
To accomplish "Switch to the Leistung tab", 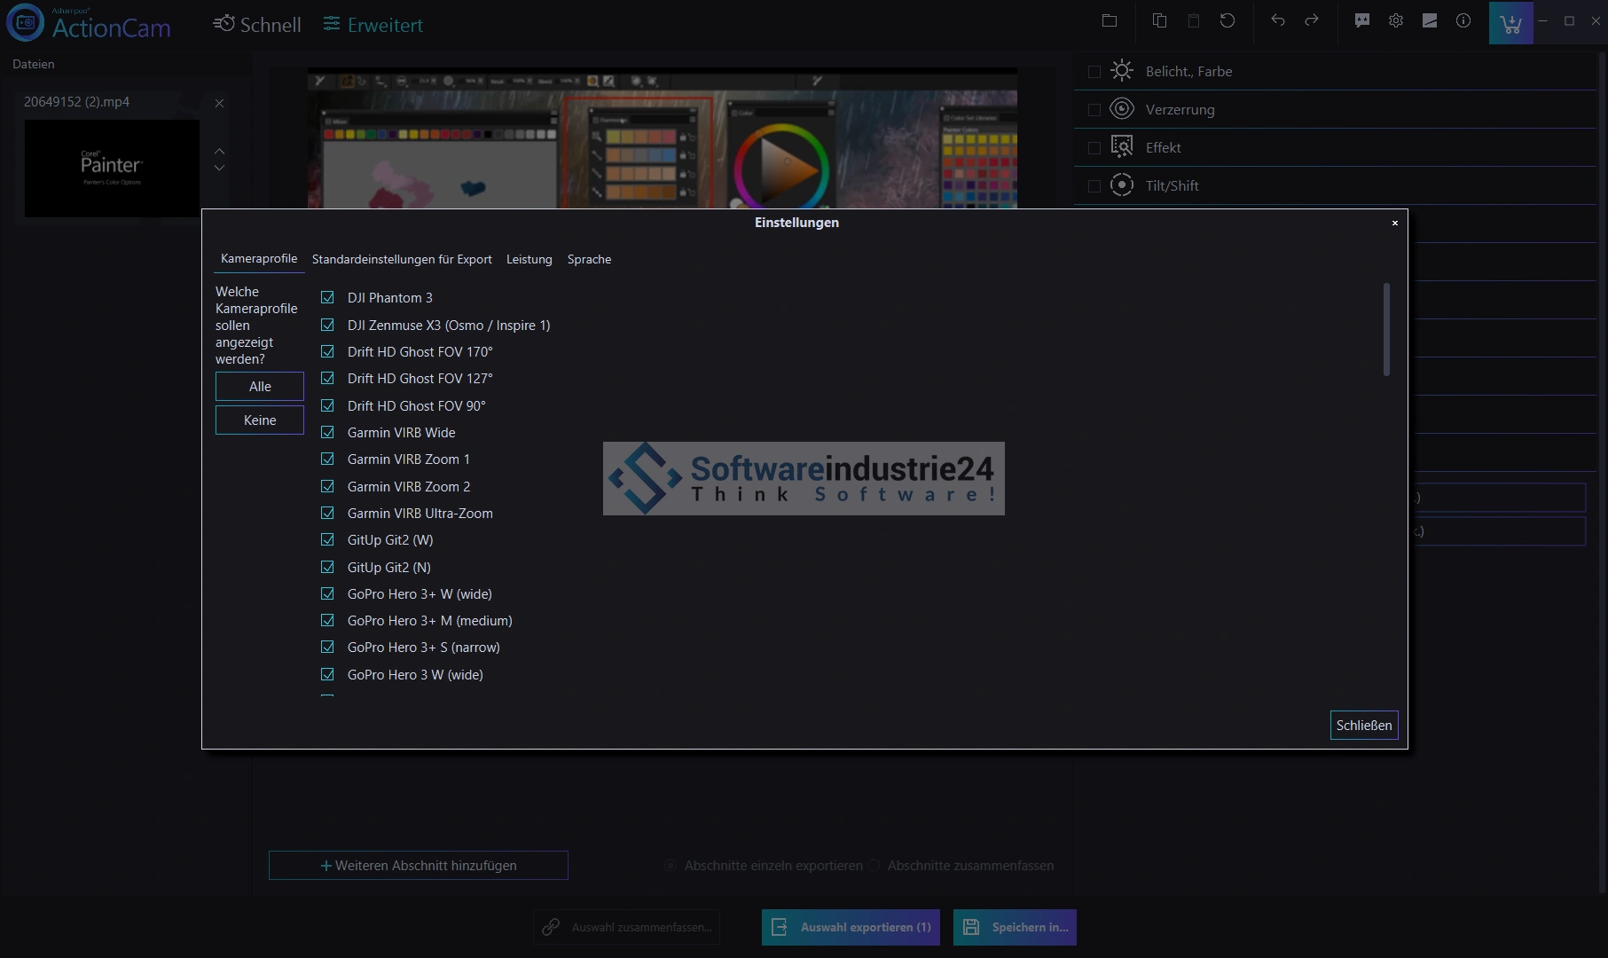I will point(529,260).
